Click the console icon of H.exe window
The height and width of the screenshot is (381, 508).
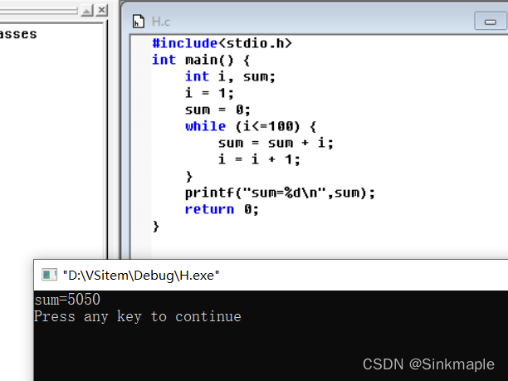click(x=49, y=275)
